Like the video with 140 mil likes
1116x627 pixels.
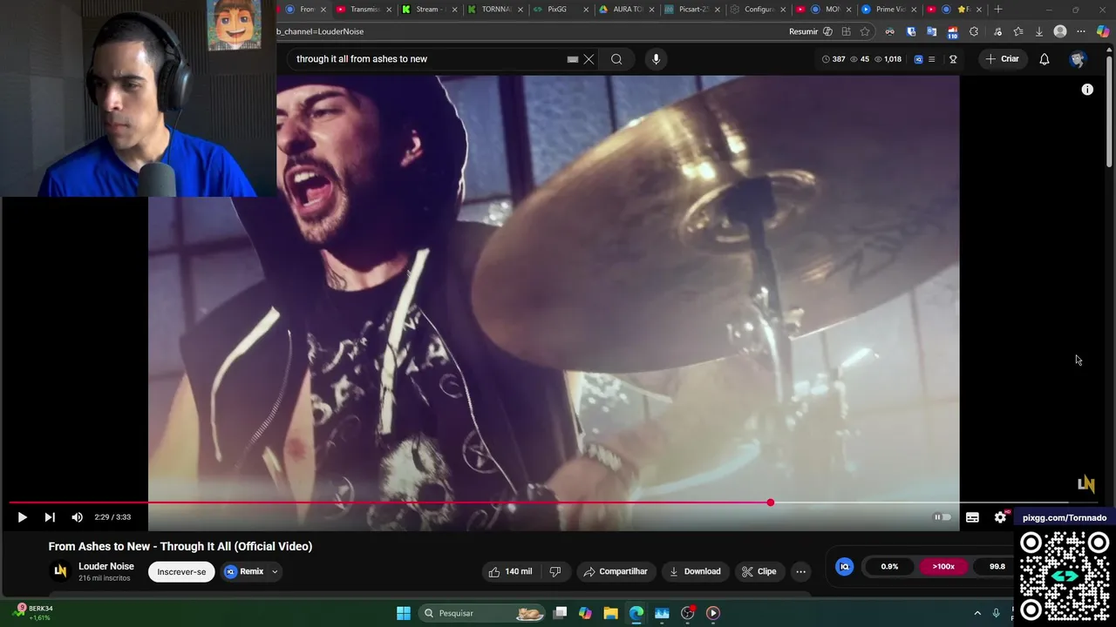pyautogui.click(x=510, y=571)
